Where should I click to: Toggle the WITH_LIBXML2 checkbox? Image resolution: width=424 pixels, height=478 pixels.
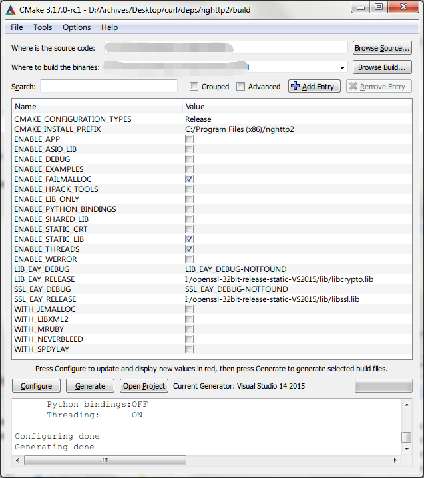[x=189, y=319]
